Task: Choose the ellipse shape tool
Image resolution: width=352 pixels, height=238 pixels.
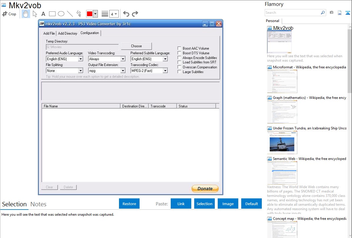Action: pos(61,14)
